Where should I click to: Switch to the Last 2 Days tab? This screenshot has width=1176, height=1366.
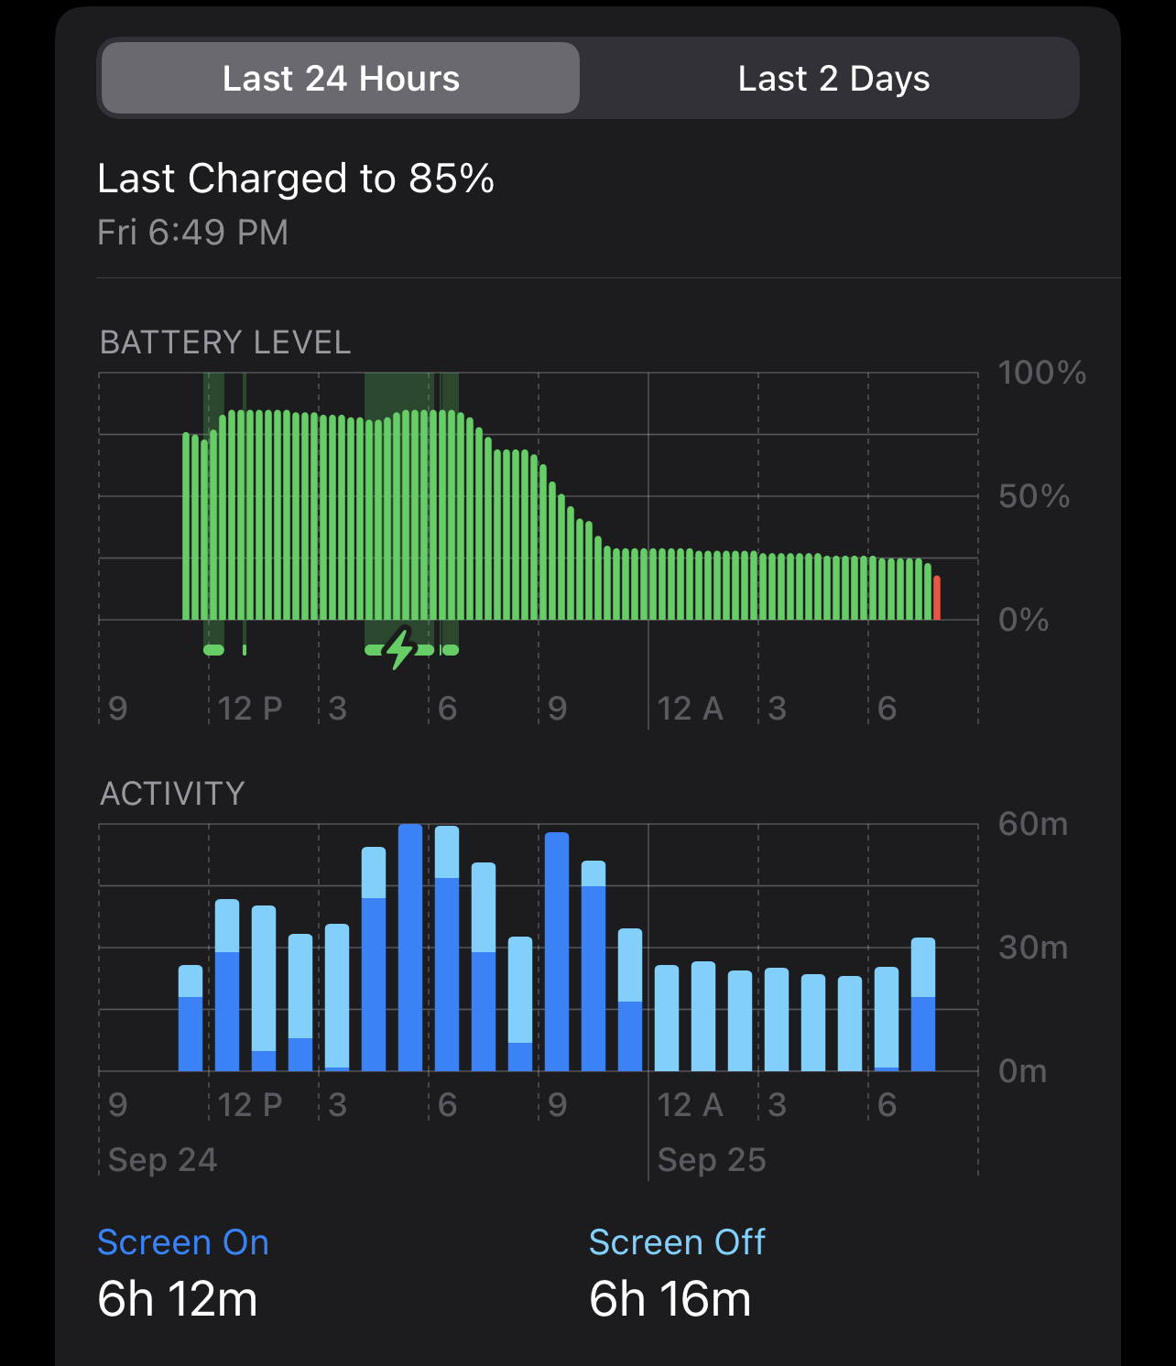833,79
